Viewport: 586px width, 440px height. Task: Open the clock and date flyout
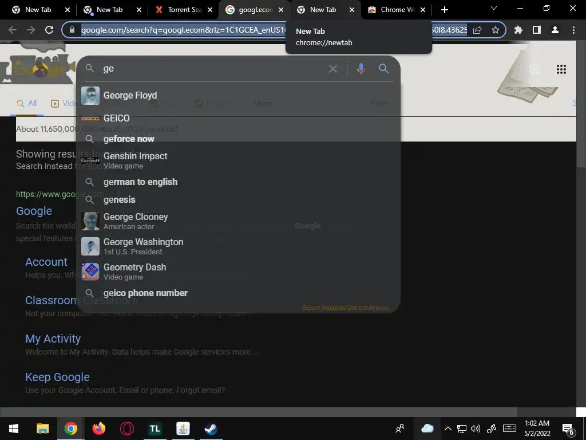537,429
